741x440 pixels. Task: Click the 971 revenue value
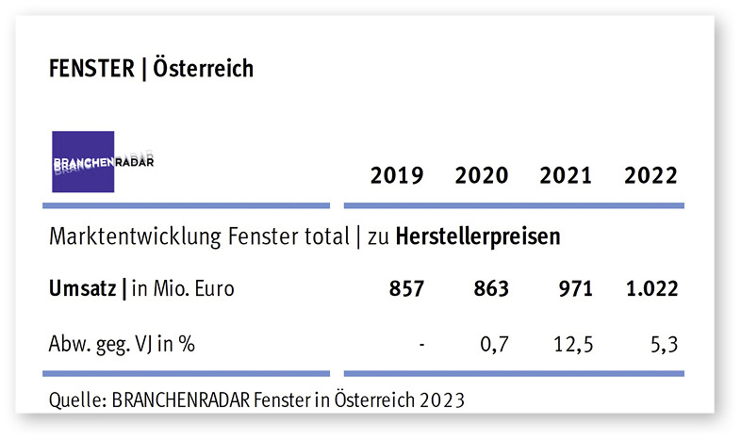pos(574,289)
